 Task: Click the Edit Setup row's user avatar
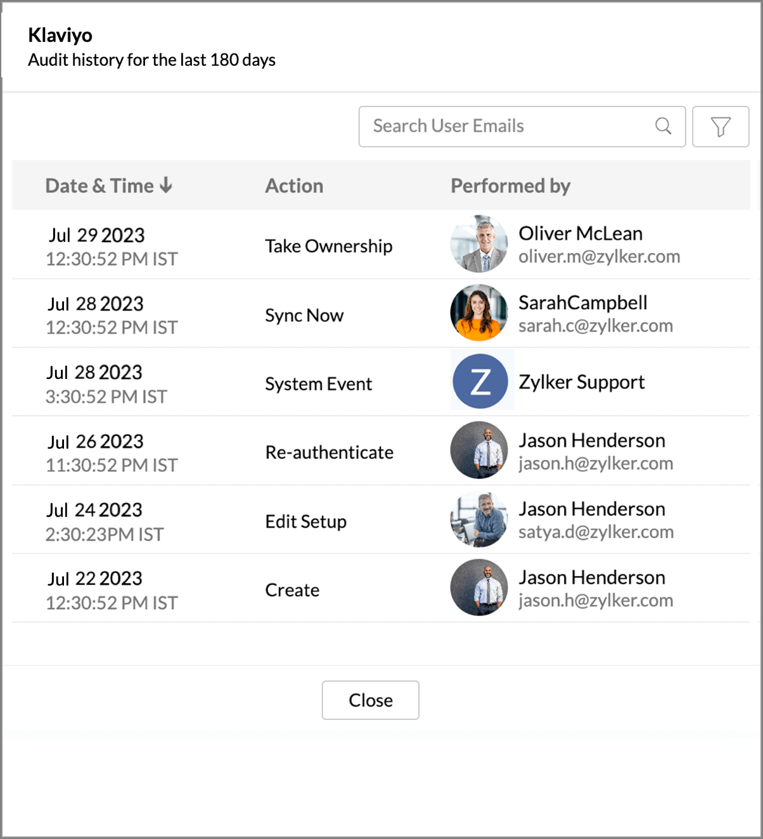479,520
